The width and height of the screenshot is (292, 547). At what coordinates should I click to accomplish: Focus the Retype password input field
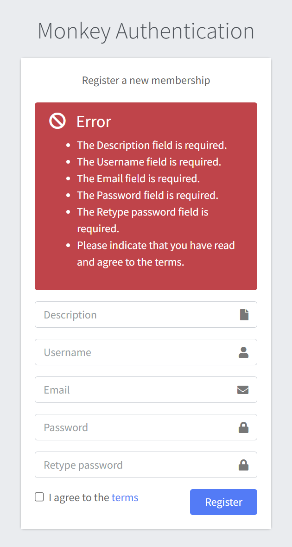(x=146, y=465)
